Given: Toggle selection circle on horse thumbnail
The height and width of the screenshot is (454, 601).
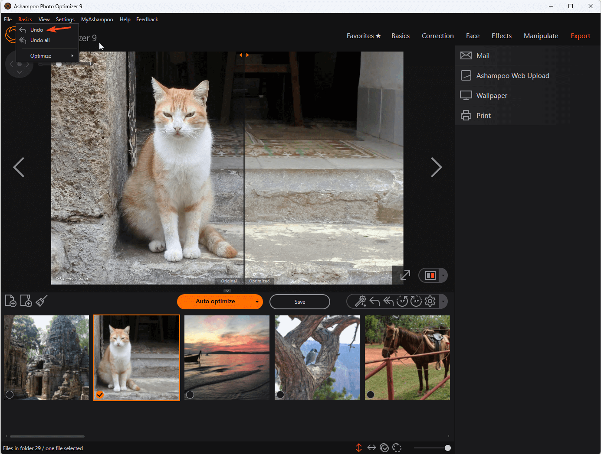Looking at the screenshot, I should point(371,394).
